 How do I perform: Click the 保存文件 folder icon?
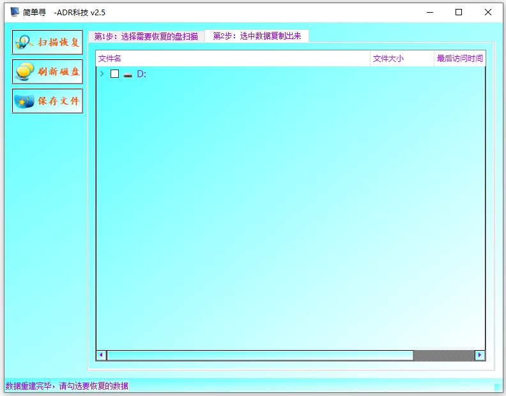(25, 101)
